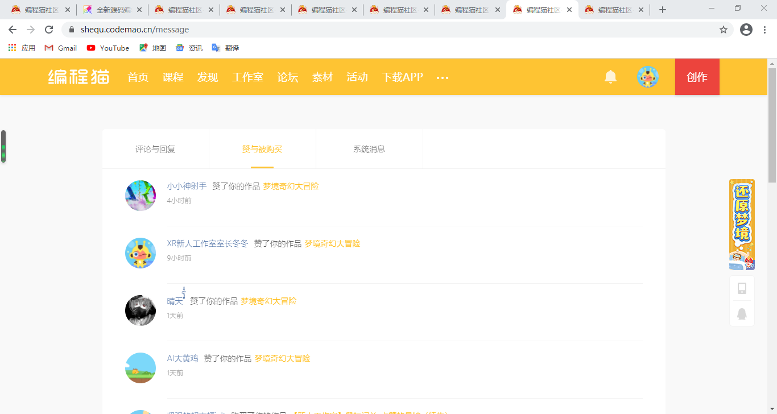
Task: Close the 全新源码编 browser tab
Action: pyautogui.click(x=139, y=10)
